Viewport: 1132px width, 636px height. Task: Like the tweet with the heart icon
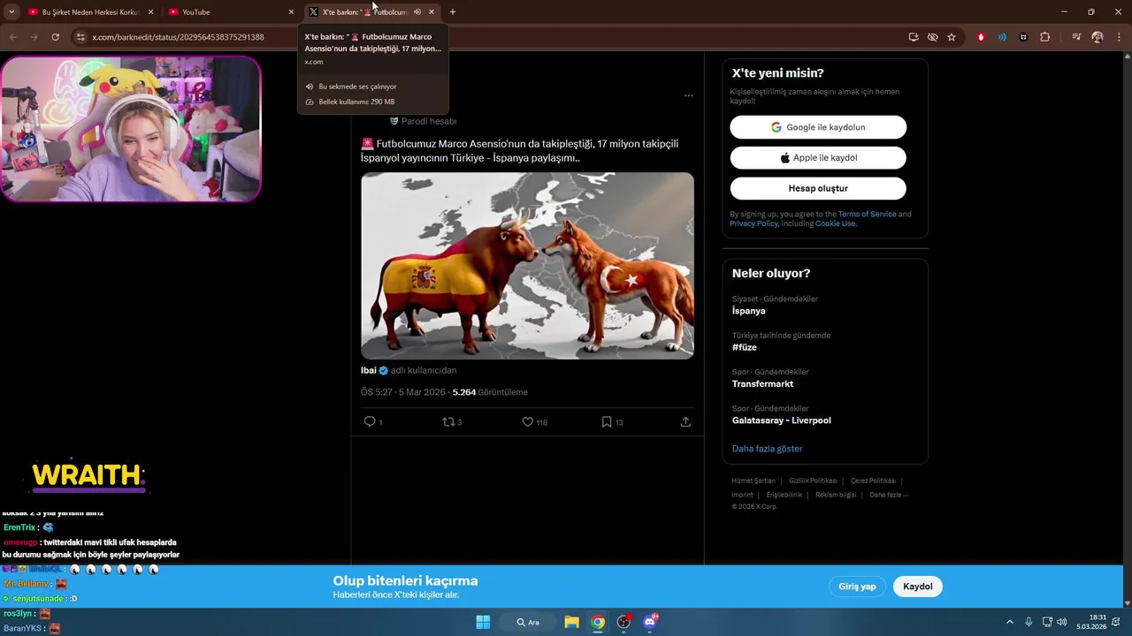coord(527,422)
